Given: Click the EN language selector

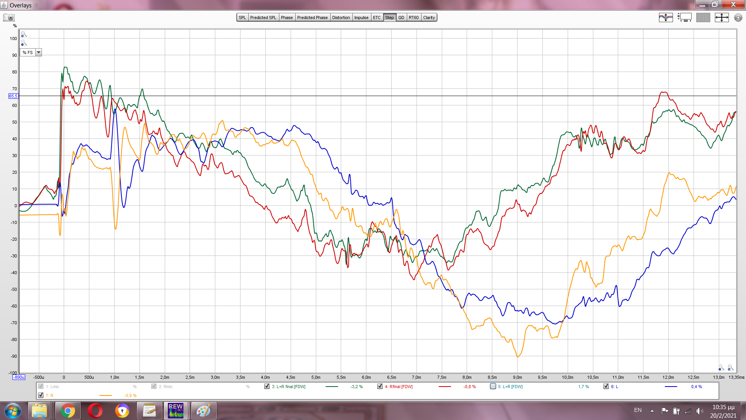Looking at the screenshot, I should click(638, 410).
